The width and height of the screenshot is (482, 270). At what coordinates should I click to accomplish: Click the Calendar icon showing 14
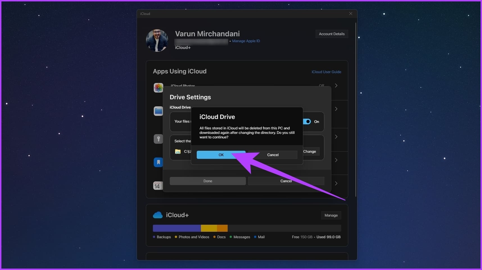[157, 186]
